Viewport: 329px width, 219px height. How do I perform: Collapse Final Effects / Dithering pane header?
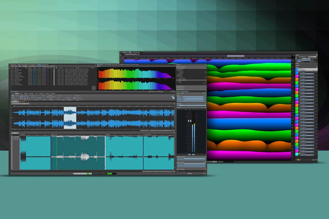(191, 157)
